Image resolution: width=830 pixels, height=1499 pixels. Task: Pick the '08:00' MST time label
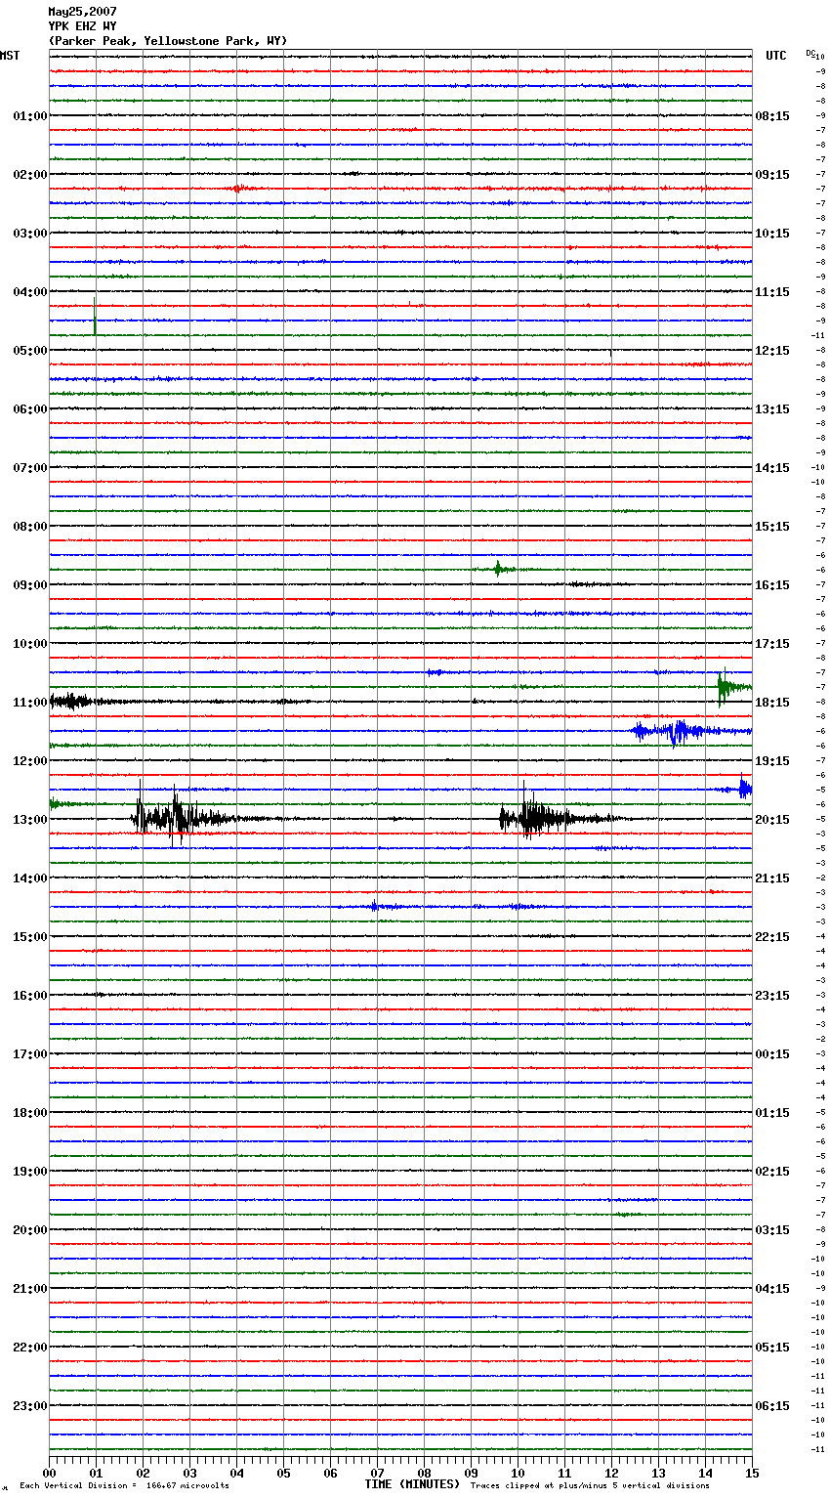(x=30, y=527)
